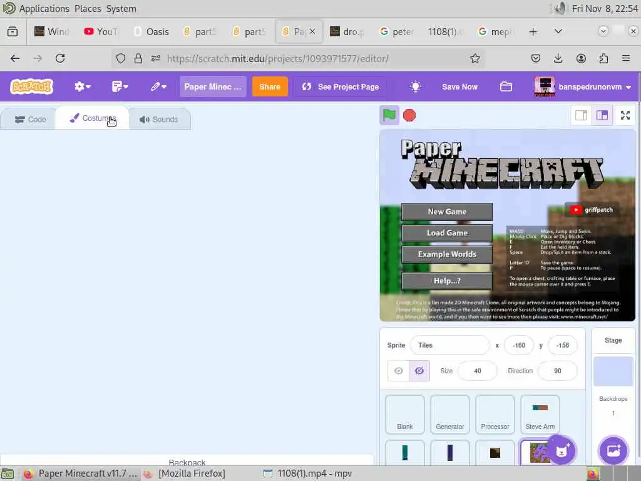Click Load Game on stage
641x481 pixels.
point(447,233)
